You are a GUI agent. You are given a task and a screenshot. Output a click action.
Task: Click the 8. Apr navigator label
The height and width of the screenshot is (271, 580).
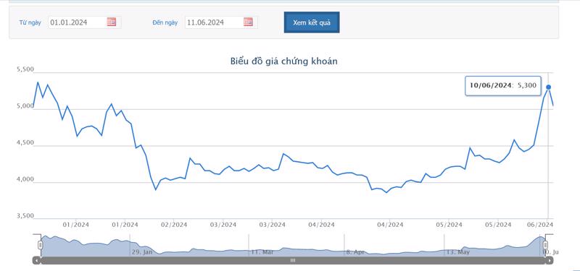point(355,252)
